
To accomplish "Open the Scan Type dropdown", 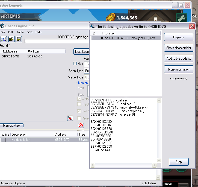I will point(87,71).
